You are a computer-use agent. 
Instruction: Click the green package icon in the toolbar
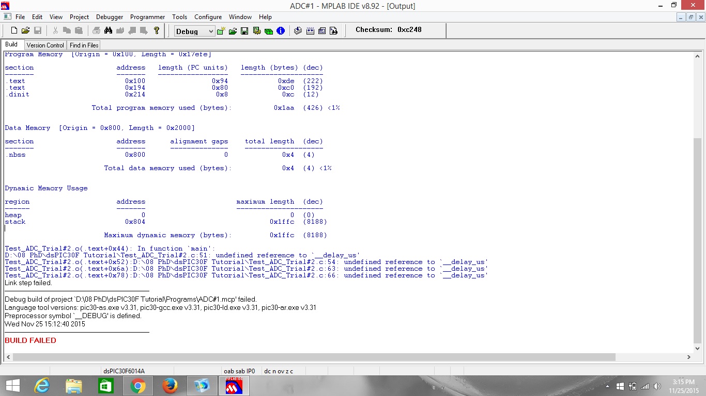(269, 31)
